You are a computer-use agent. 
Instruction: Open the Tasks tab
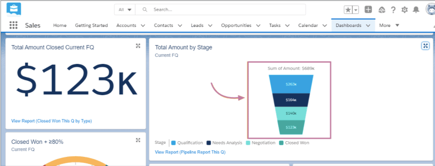click(275, 25)
